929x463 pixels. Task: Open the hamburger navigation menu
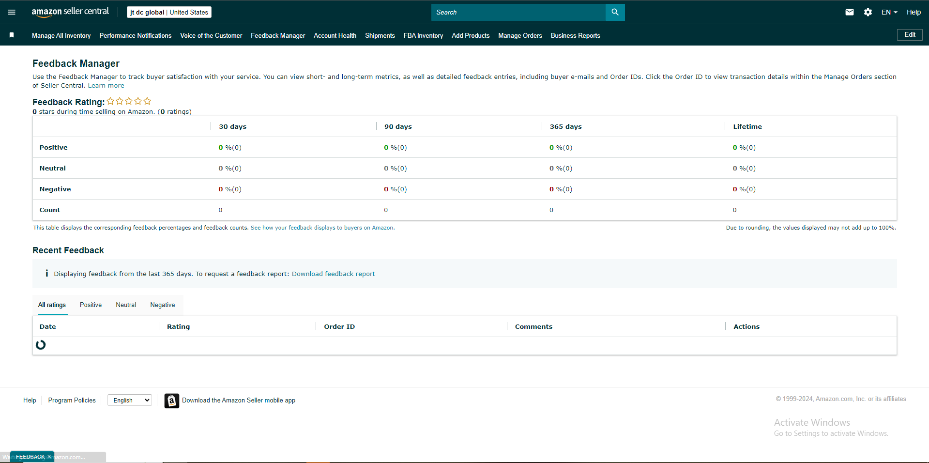pyautogui.click(x=12, y=12)
